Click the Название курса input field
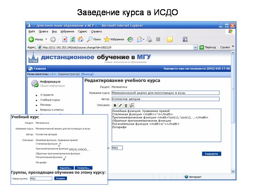 pos(165,93)
